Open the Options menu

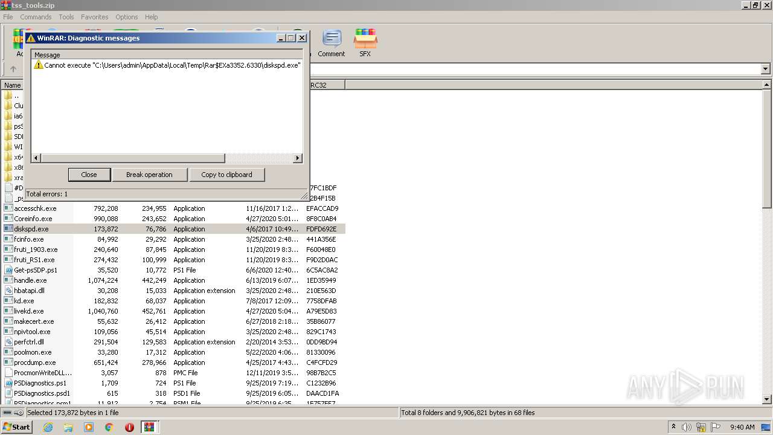click(x=127, y=17)
